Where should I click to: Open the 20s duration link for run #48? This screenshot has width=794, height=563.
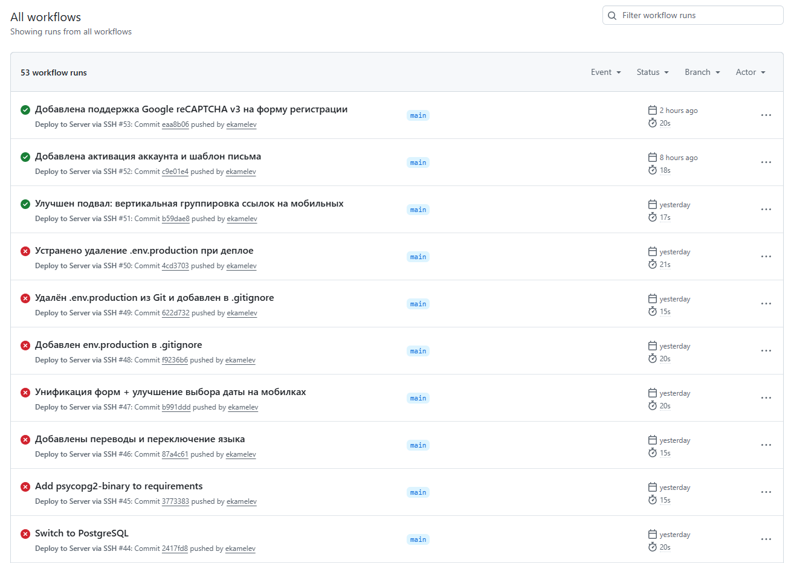pos(665,359)
